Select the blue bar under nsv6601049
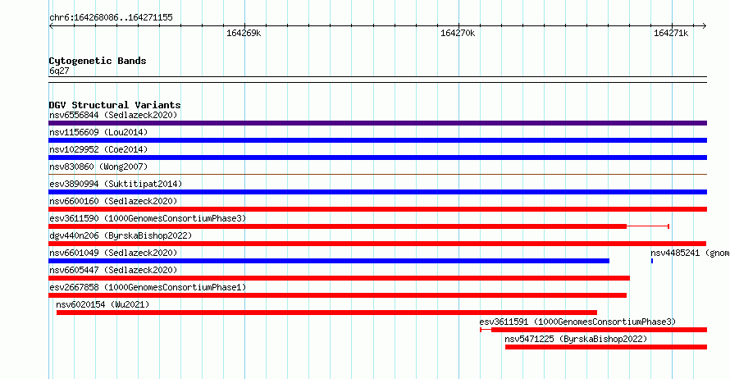 (329, 261)
